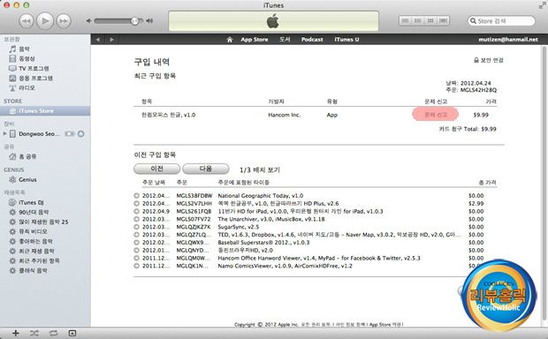The image size is (548, 339).
Task: Open the 좋아하는 음악 smart playlist
Action: click(35, 241)
